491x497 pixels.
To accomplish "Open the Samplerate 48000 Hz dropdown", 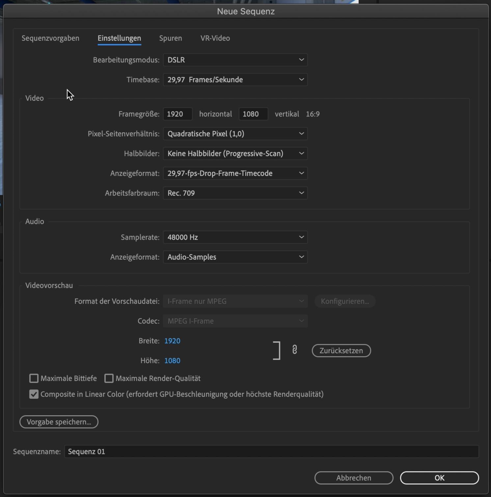I will click(235, 237).
